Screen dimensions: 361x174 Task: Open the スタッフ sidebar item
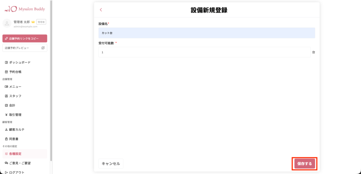click(15, 96)
